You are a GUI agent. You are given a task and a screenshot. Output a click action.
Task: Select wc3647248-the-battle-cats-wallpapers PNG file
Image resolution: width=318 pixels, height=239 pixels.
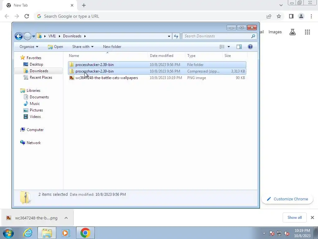157,78
